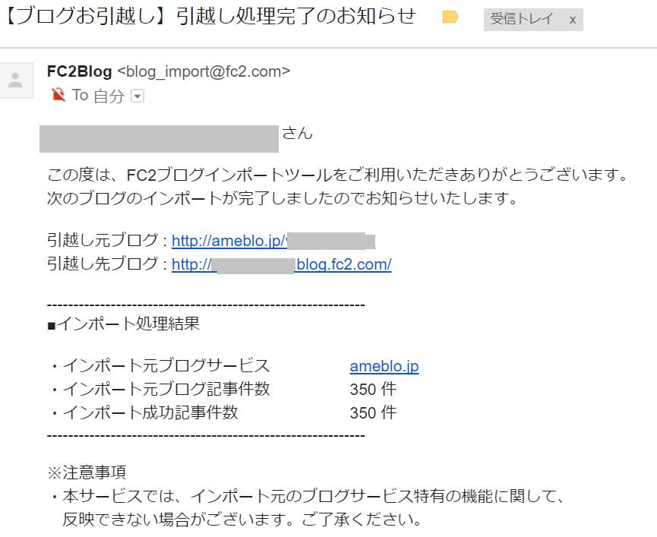Click the blog_import@fc2.com sender address
This screenshot has height=537, width=657.
204,71
